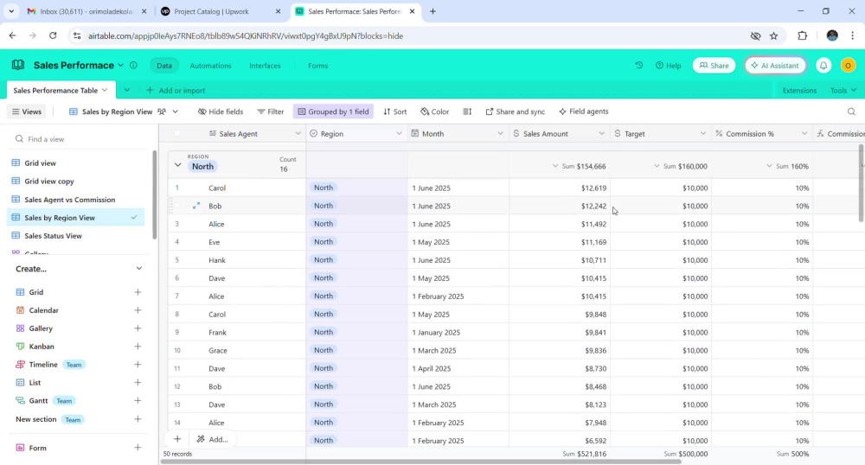865x465 pixels.
Task: Click the base info icon
Action: [x=133, y=65]
